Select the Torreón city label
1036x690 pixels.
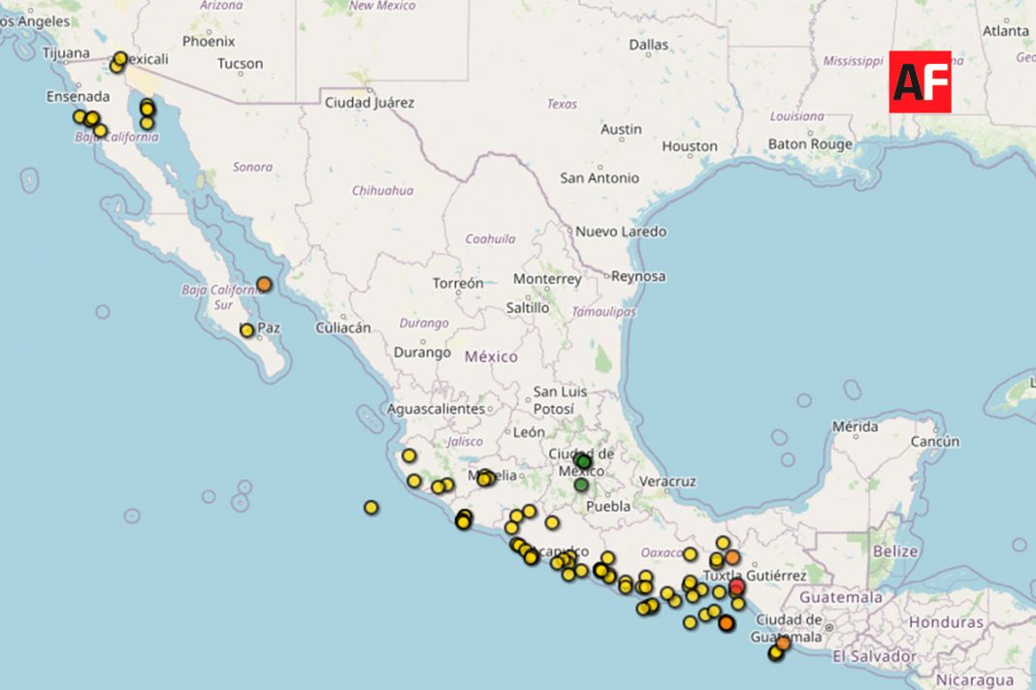pyautogui.click(x=458, y=284)
